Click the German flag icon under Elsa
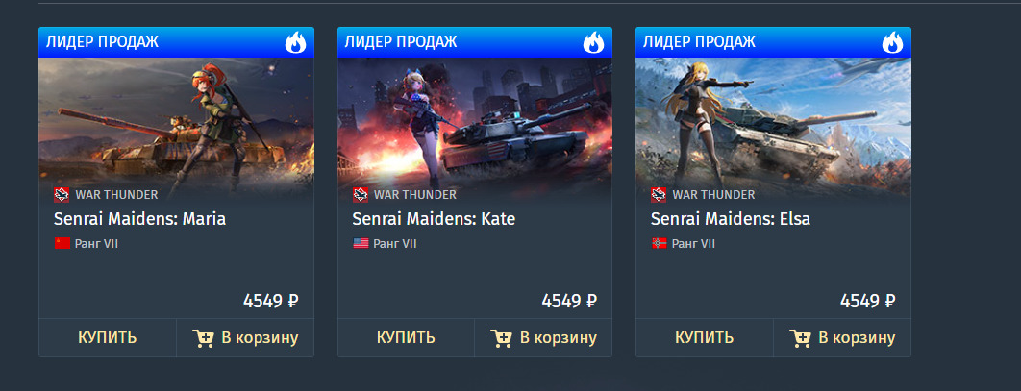This screenshot has width=1021, height=391. click(659, 244)
